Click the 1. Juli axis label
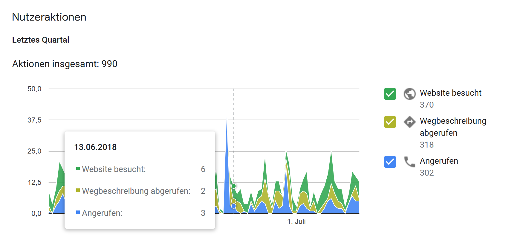532x240 pixels. point(296,222)
